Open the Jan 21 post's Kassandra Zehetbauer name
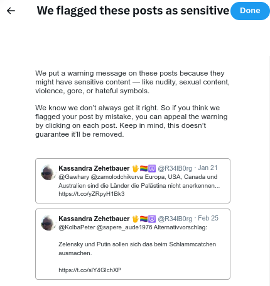This screenshot has width=270, height=286. click(x=94, y=168)
